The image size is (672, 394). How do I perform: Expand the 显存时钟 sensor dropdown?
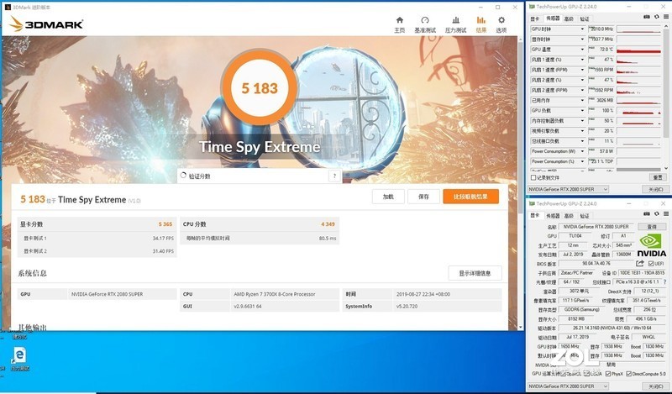tap(582, 39)
